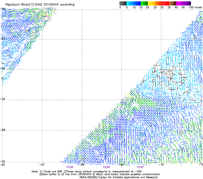Click the 'Note: 1) Times are GMT' text

click(47, 172)
